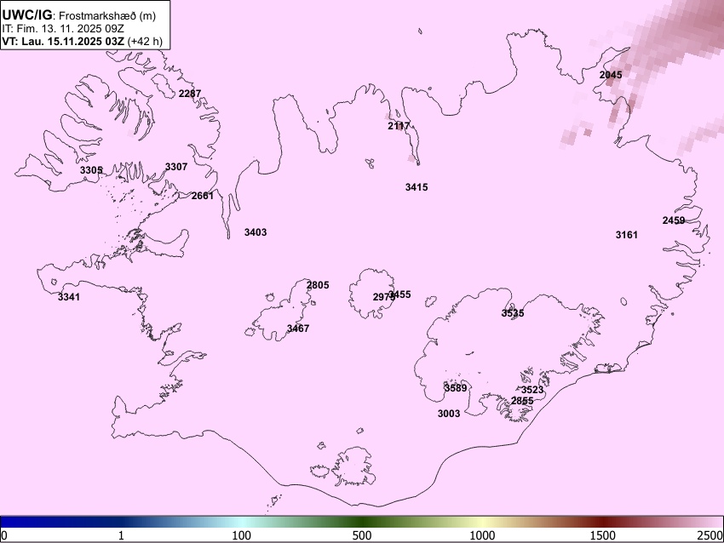Click the VT: Lau. 15.11.2025 03Z line
The height and width of the screenshot is (543, 724).
[82, 41]
